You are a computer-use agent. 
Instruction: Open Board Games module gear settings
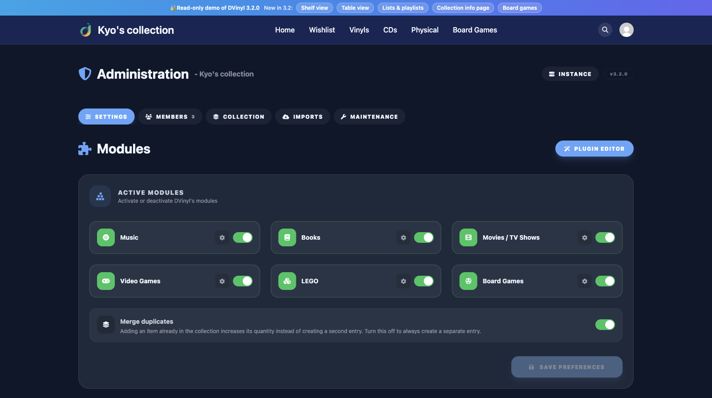[585, 281]
